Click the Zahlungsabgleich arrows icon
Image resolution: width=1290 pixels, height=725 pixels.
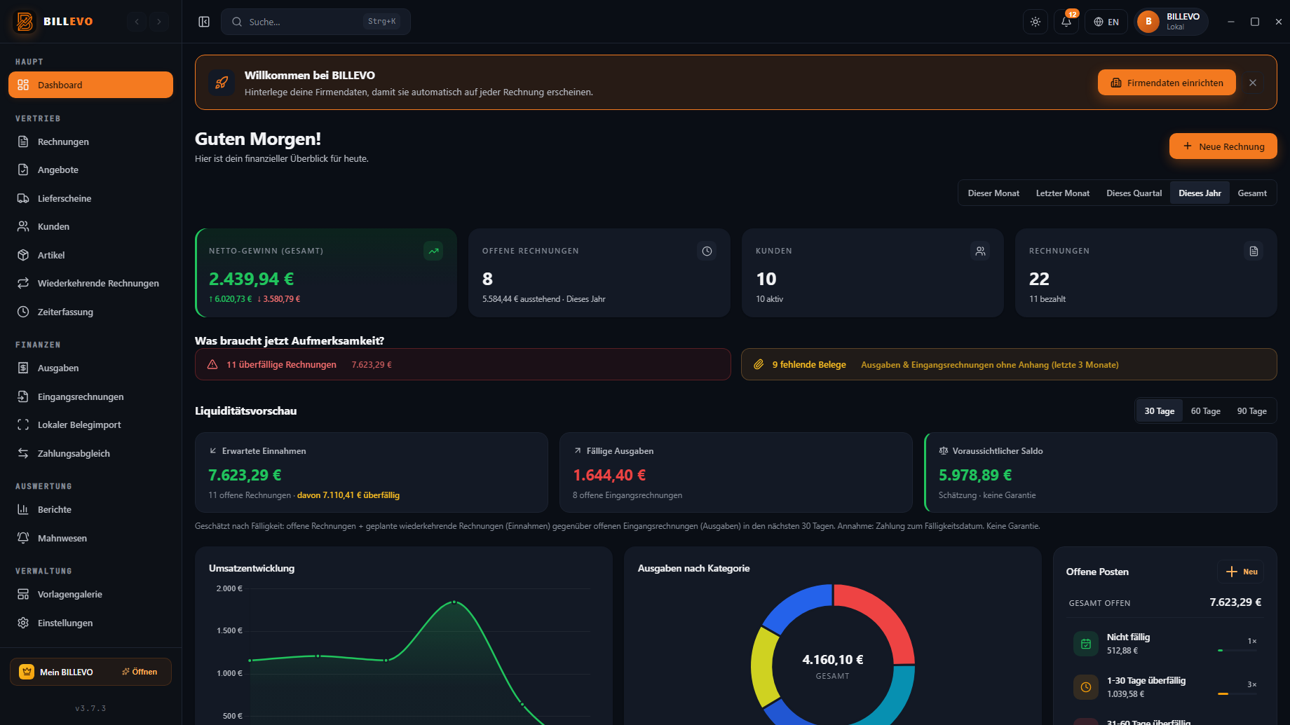point(23,453)
